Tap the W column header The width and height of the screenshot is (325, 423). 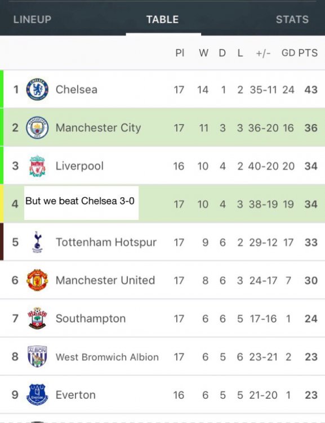coord(204,53)
